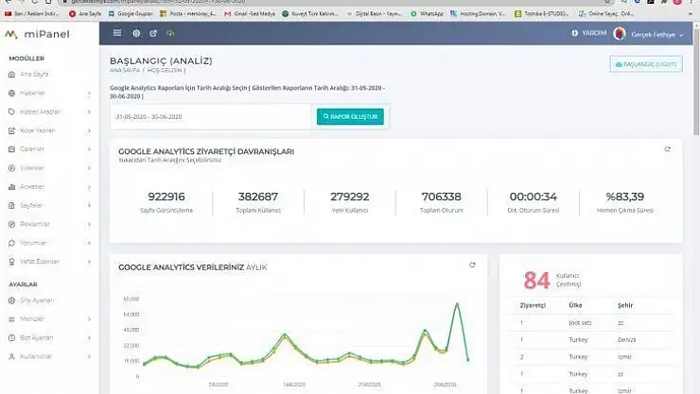Screen dimensions: 700x394
Task: Expand the Reklamlar submenu chevron
Action: coord(89,224)
